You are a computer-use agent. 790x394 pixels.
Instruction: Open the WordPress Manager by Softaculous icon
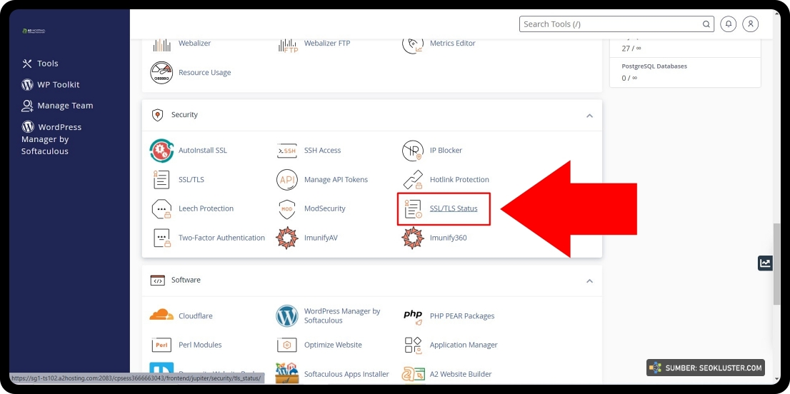click(287, 316)
